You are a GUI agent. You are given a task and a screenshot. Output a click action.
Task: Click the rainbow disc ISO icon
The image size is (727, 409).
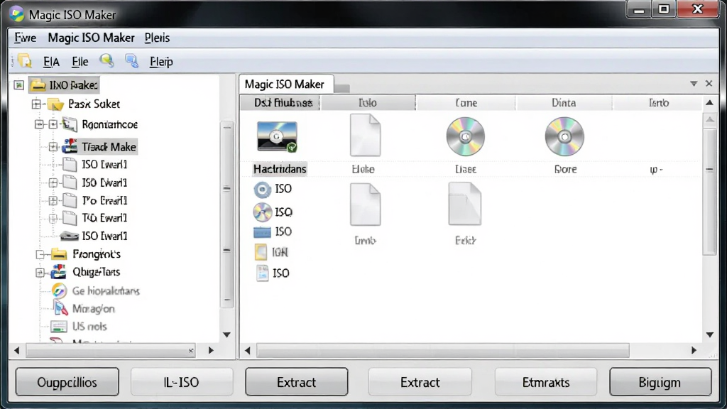tap(263, 212)
